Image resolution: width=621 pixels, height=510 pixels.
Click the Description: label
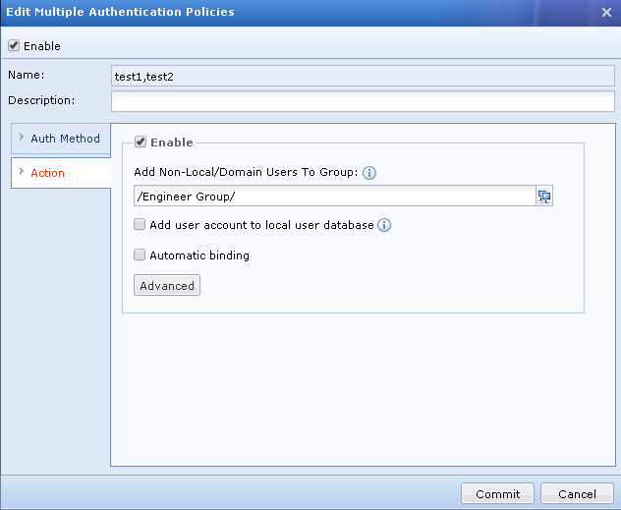click(x=41, y=100)
